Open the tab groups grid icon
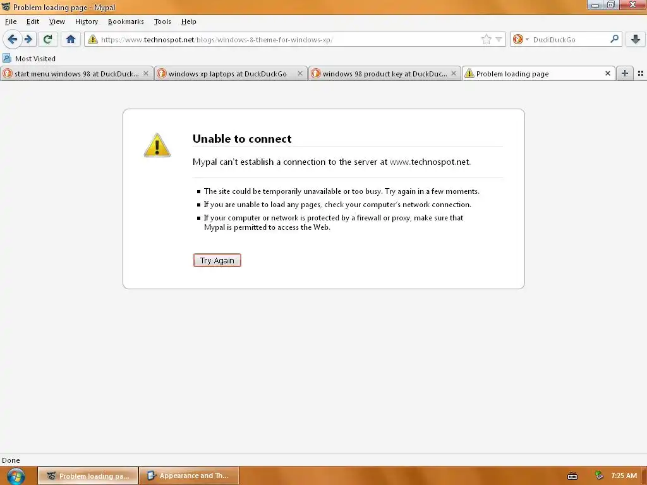 (x=641, y=73)
